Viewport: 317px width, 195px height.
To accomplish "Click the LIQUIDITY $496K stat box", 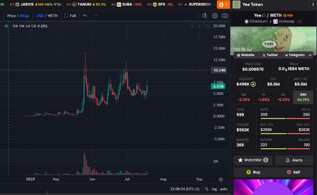I will click(246, 82).
